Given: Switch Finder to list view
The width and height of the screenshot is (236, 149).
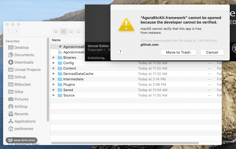Looking at the screenshot, I should 63,32.
